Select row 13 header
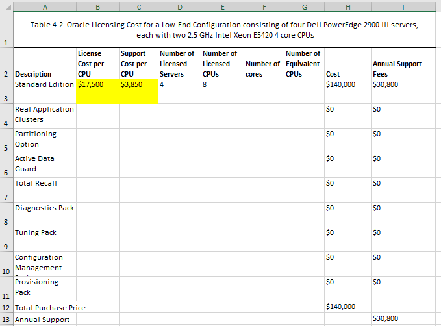 coord(6,319)
